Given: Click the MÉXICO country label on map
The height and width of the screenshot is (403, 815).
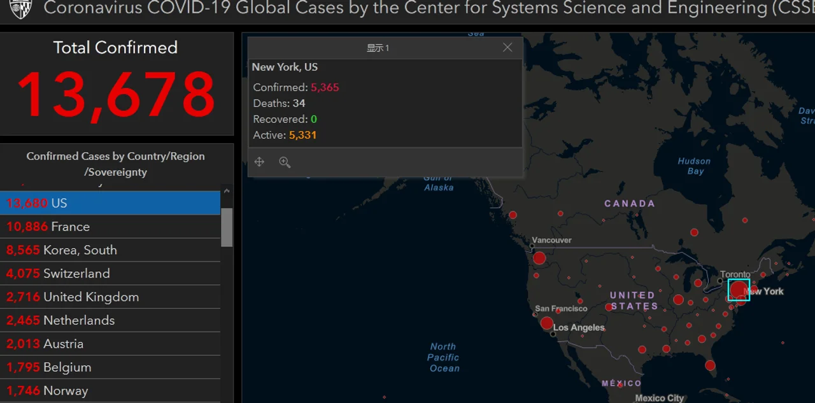Looking at the screenshot, I should click(622, 383).
